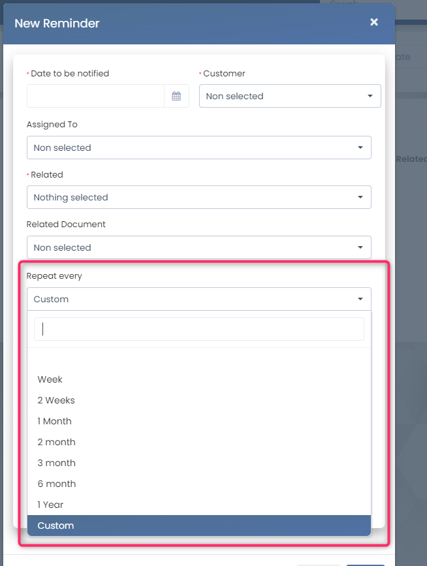Expand the Related selector showing Nothing selected
The width and height of the screenshot is (427, 566).
198,197
